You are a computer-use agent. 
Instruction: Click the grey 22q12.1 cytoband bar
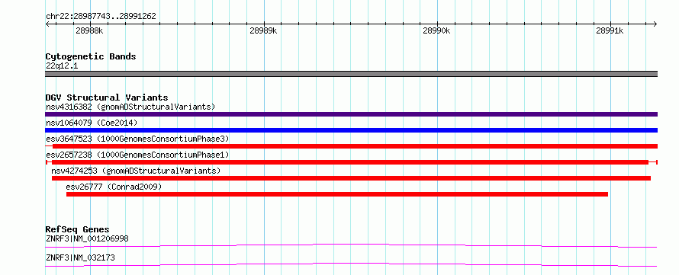click(x=351, y=74)
